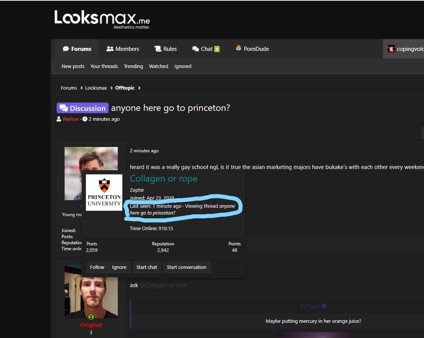
Task: Open the 'Original' user's profile link
Action: point(91,325)
